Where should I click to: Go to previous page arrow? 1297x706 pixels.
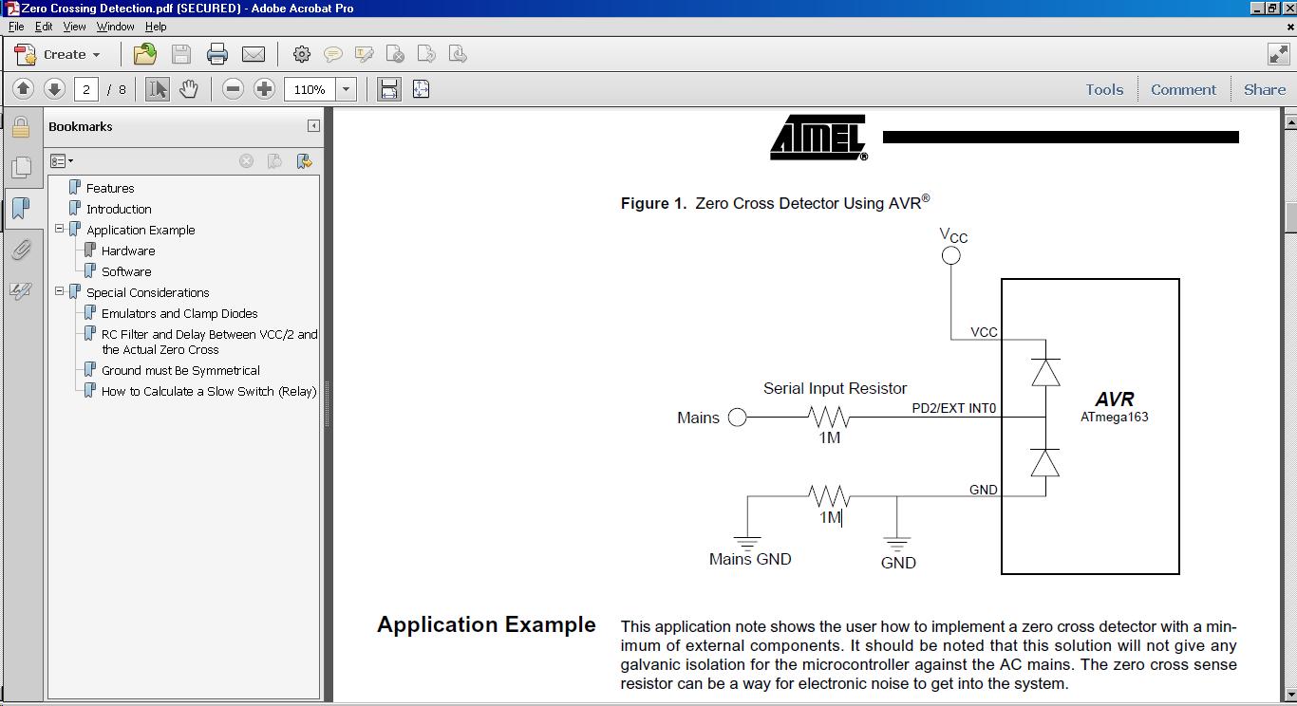tap(24, 89)
